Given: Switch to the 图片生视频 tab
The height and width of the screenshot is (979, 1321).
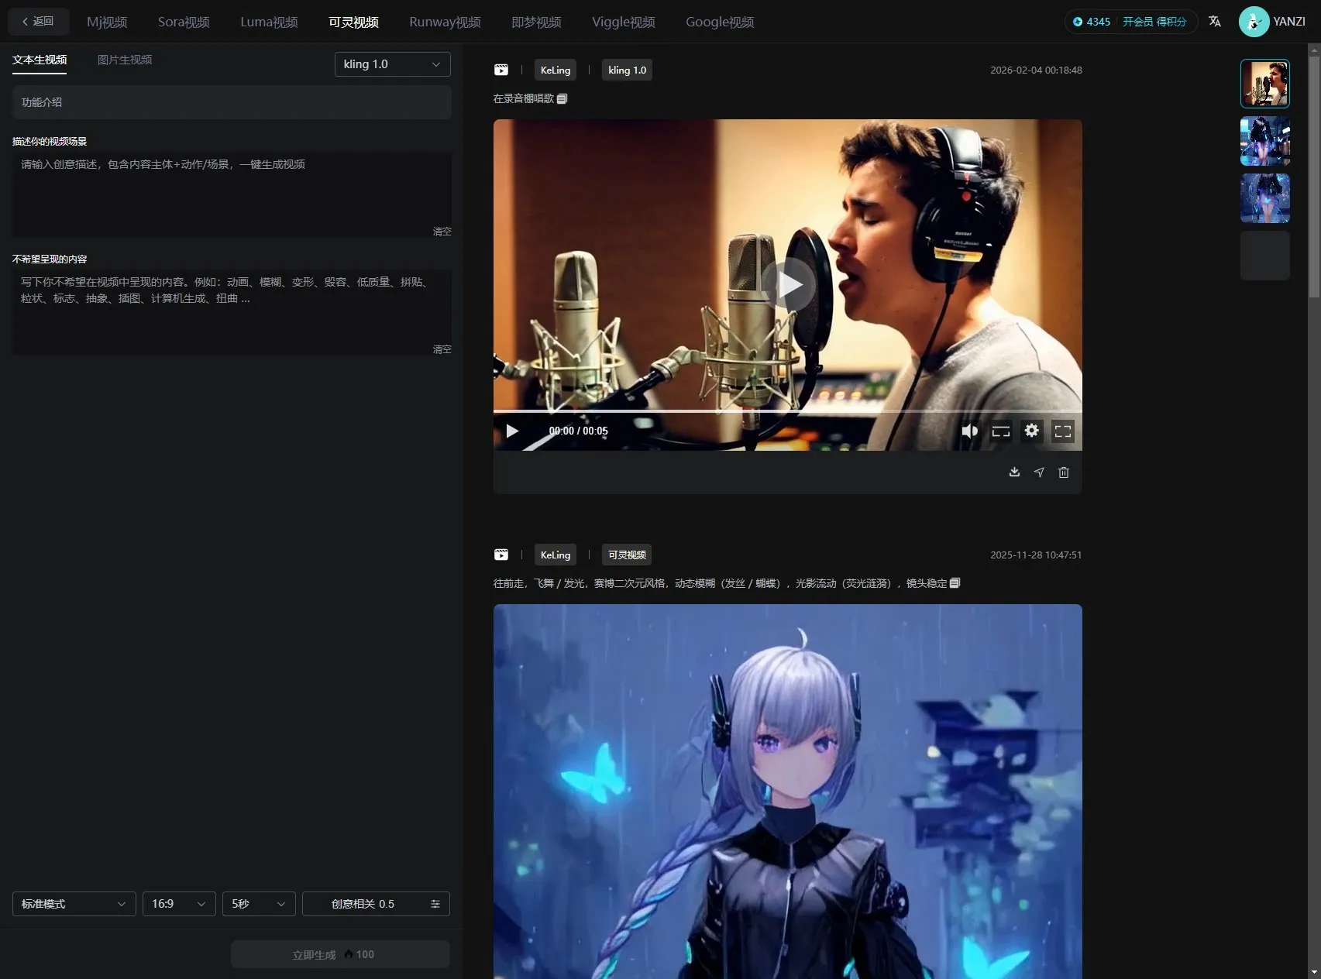Looking at the screenshot, I should click(125, 60).
